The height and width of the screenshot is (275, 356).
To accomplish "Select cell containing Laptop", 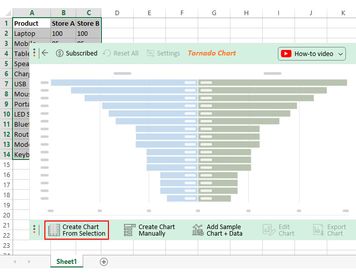I will tap(32, 33).
